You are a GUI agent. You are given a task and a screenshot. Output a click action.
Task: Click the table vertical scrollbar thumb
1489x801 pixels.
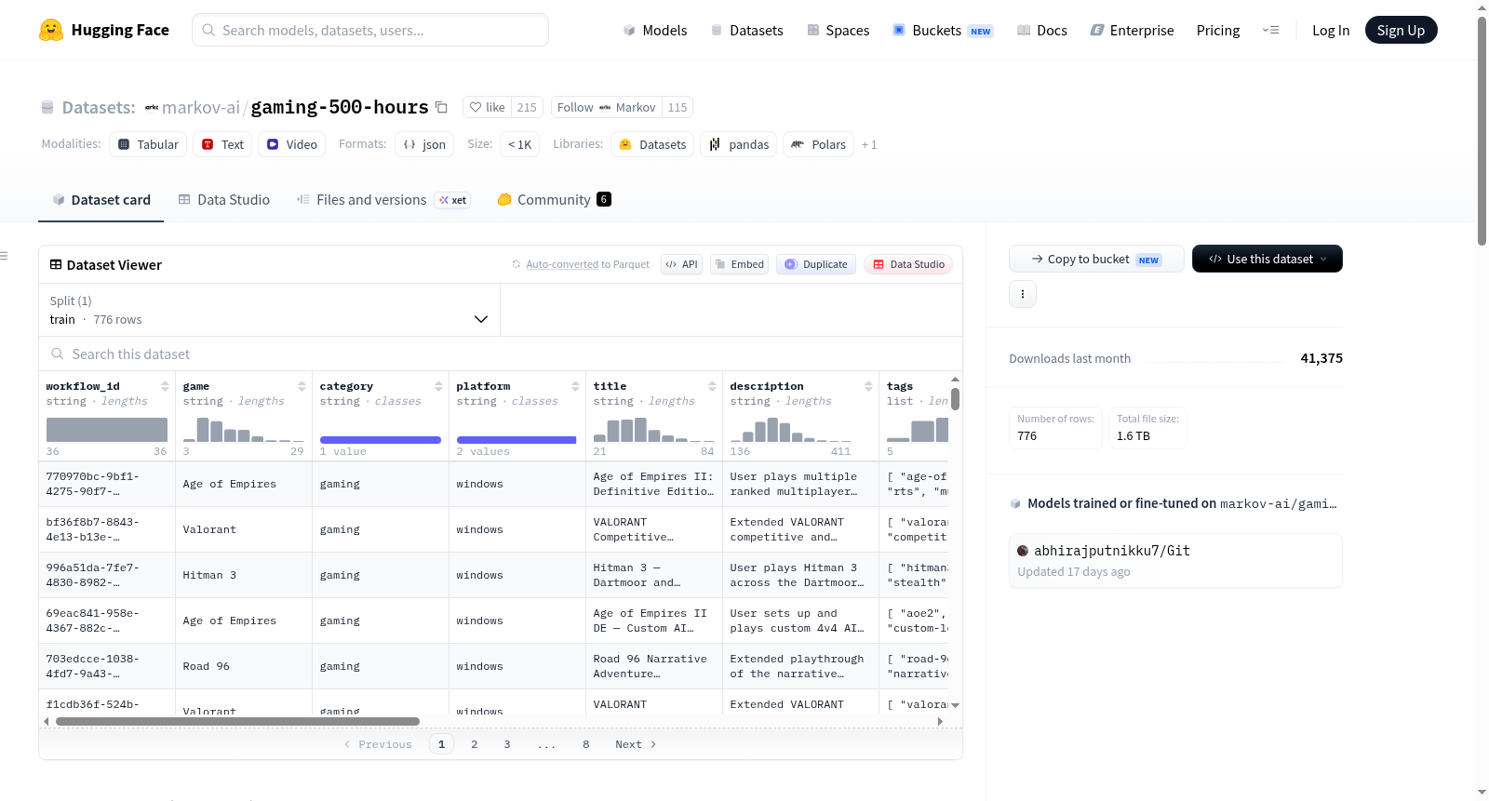point(955,399)
